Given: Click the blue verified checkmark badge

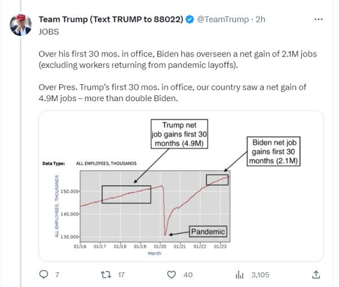Looking at the screenshot, I should (189, 19).
